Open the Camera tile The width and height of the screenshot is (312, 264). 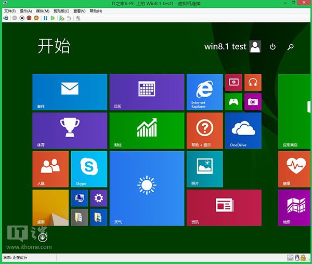(253, 101)
